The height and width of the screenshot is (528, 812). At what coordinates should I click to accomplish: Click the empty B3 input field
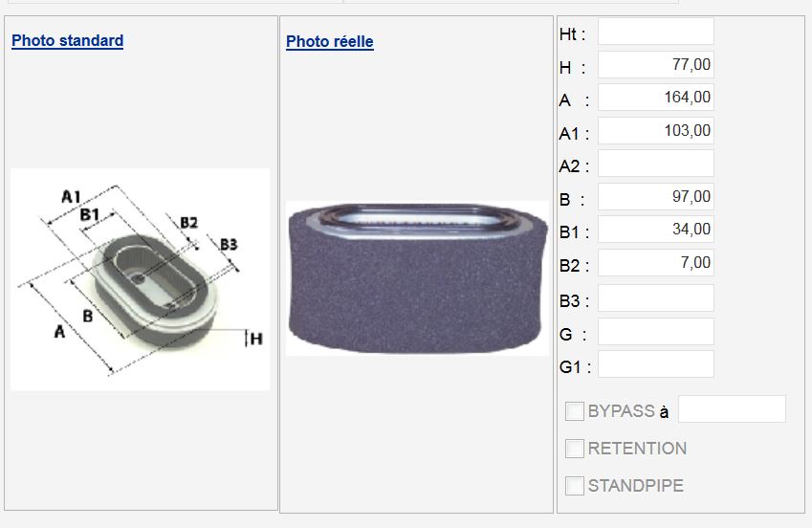coord(656,297)
